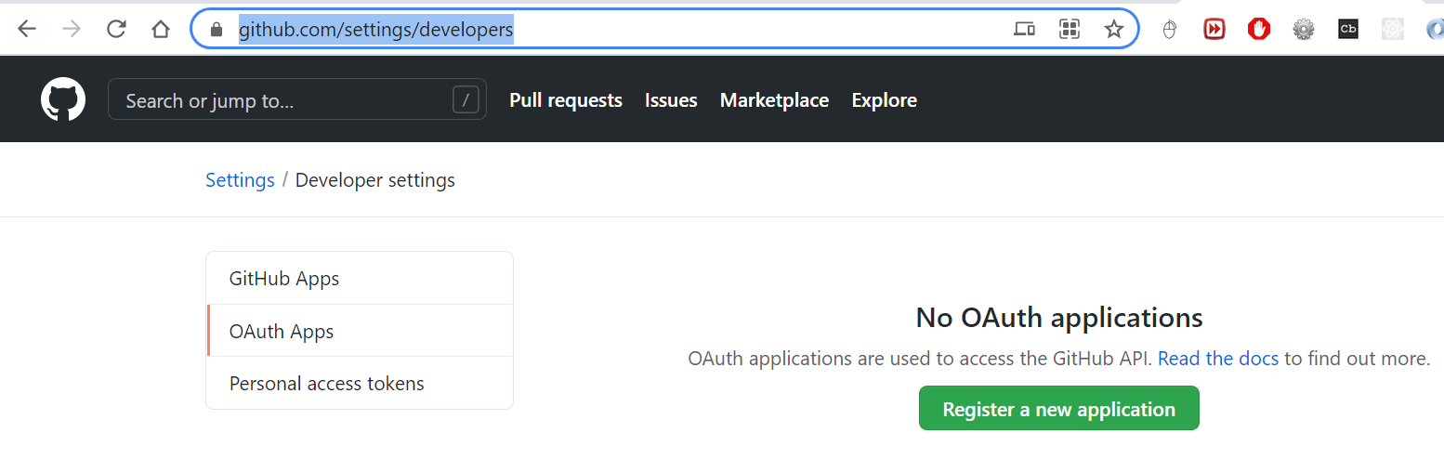Go back using browser back arrow
The image size is (1444, 459).
point(27,29)
